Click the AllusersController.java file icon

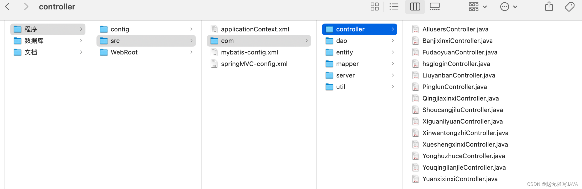pos(415,29)
